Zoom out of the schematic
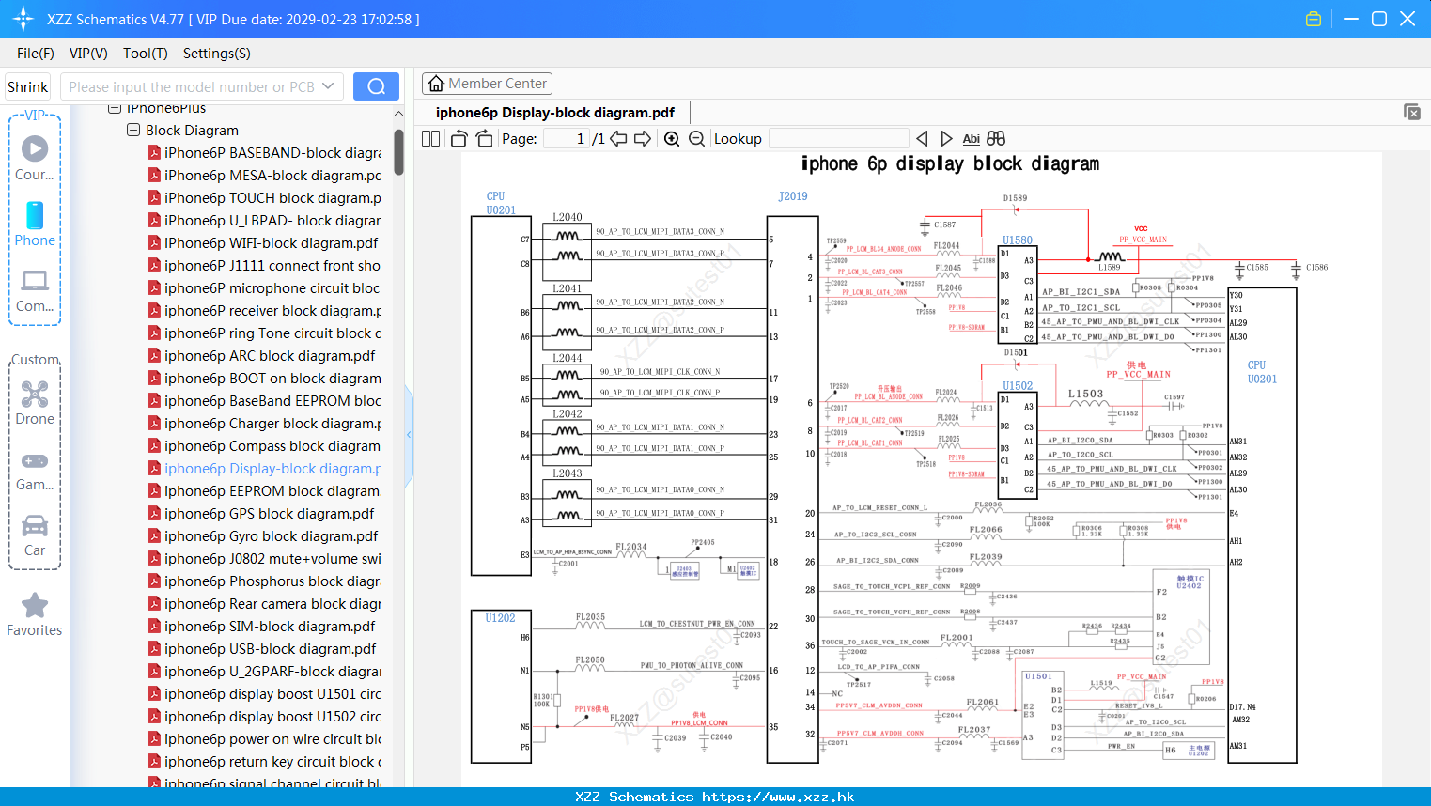The height and width of the screenshot is (806, 1431). point(696,138)
